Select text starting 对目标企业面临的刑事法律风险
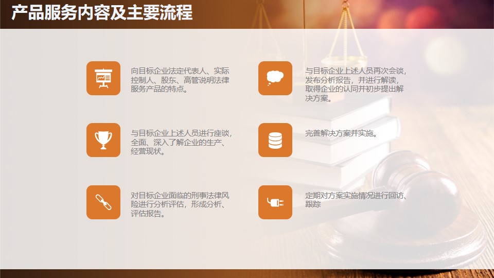This screenshot has height=278, width=494. pos(180,204)
